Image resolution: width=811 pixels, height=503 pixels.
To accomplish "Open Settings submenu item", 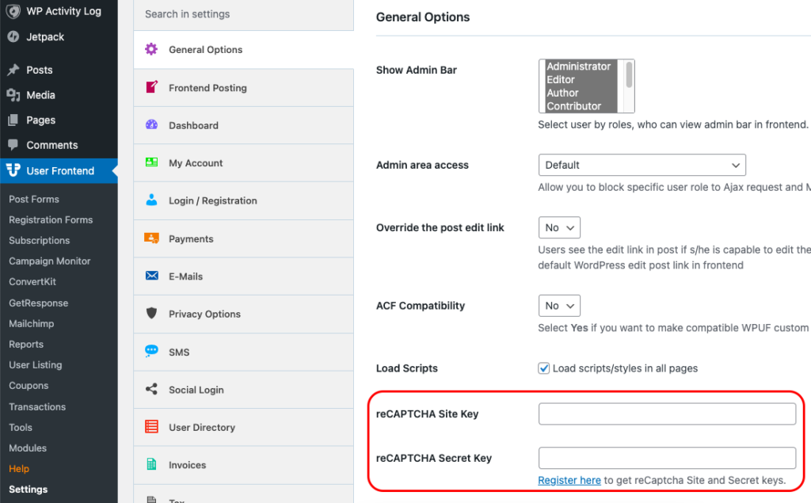I will [28, 490].
